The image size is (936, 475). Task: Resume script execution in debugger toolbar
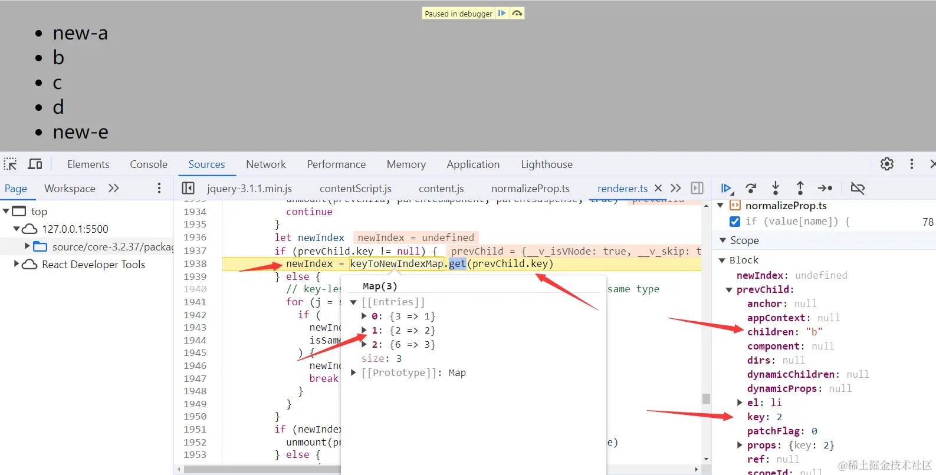726,188
